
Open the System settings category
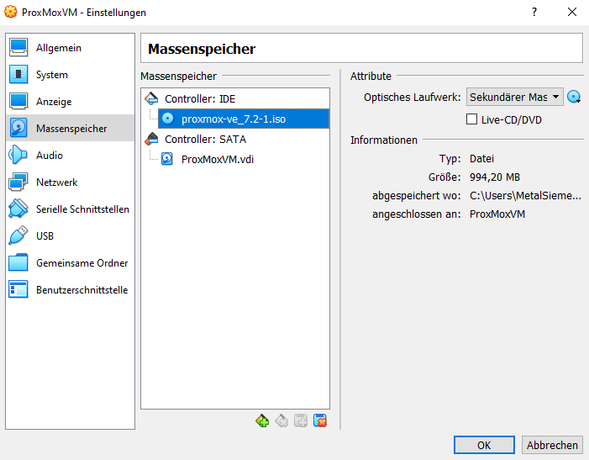(x=70, y=74)
